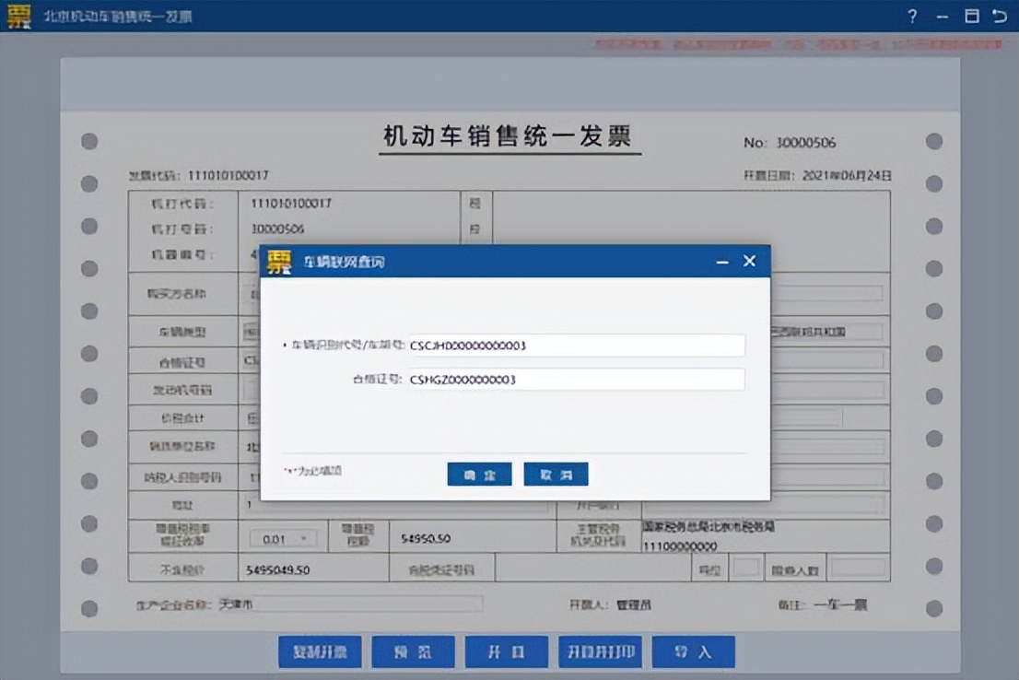Close the 车辆联网查询 dialog

(750, 261)
